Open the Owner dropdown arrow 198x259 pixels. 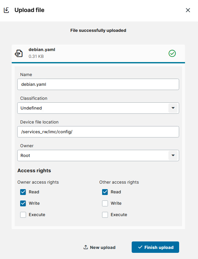pos(173,155)
